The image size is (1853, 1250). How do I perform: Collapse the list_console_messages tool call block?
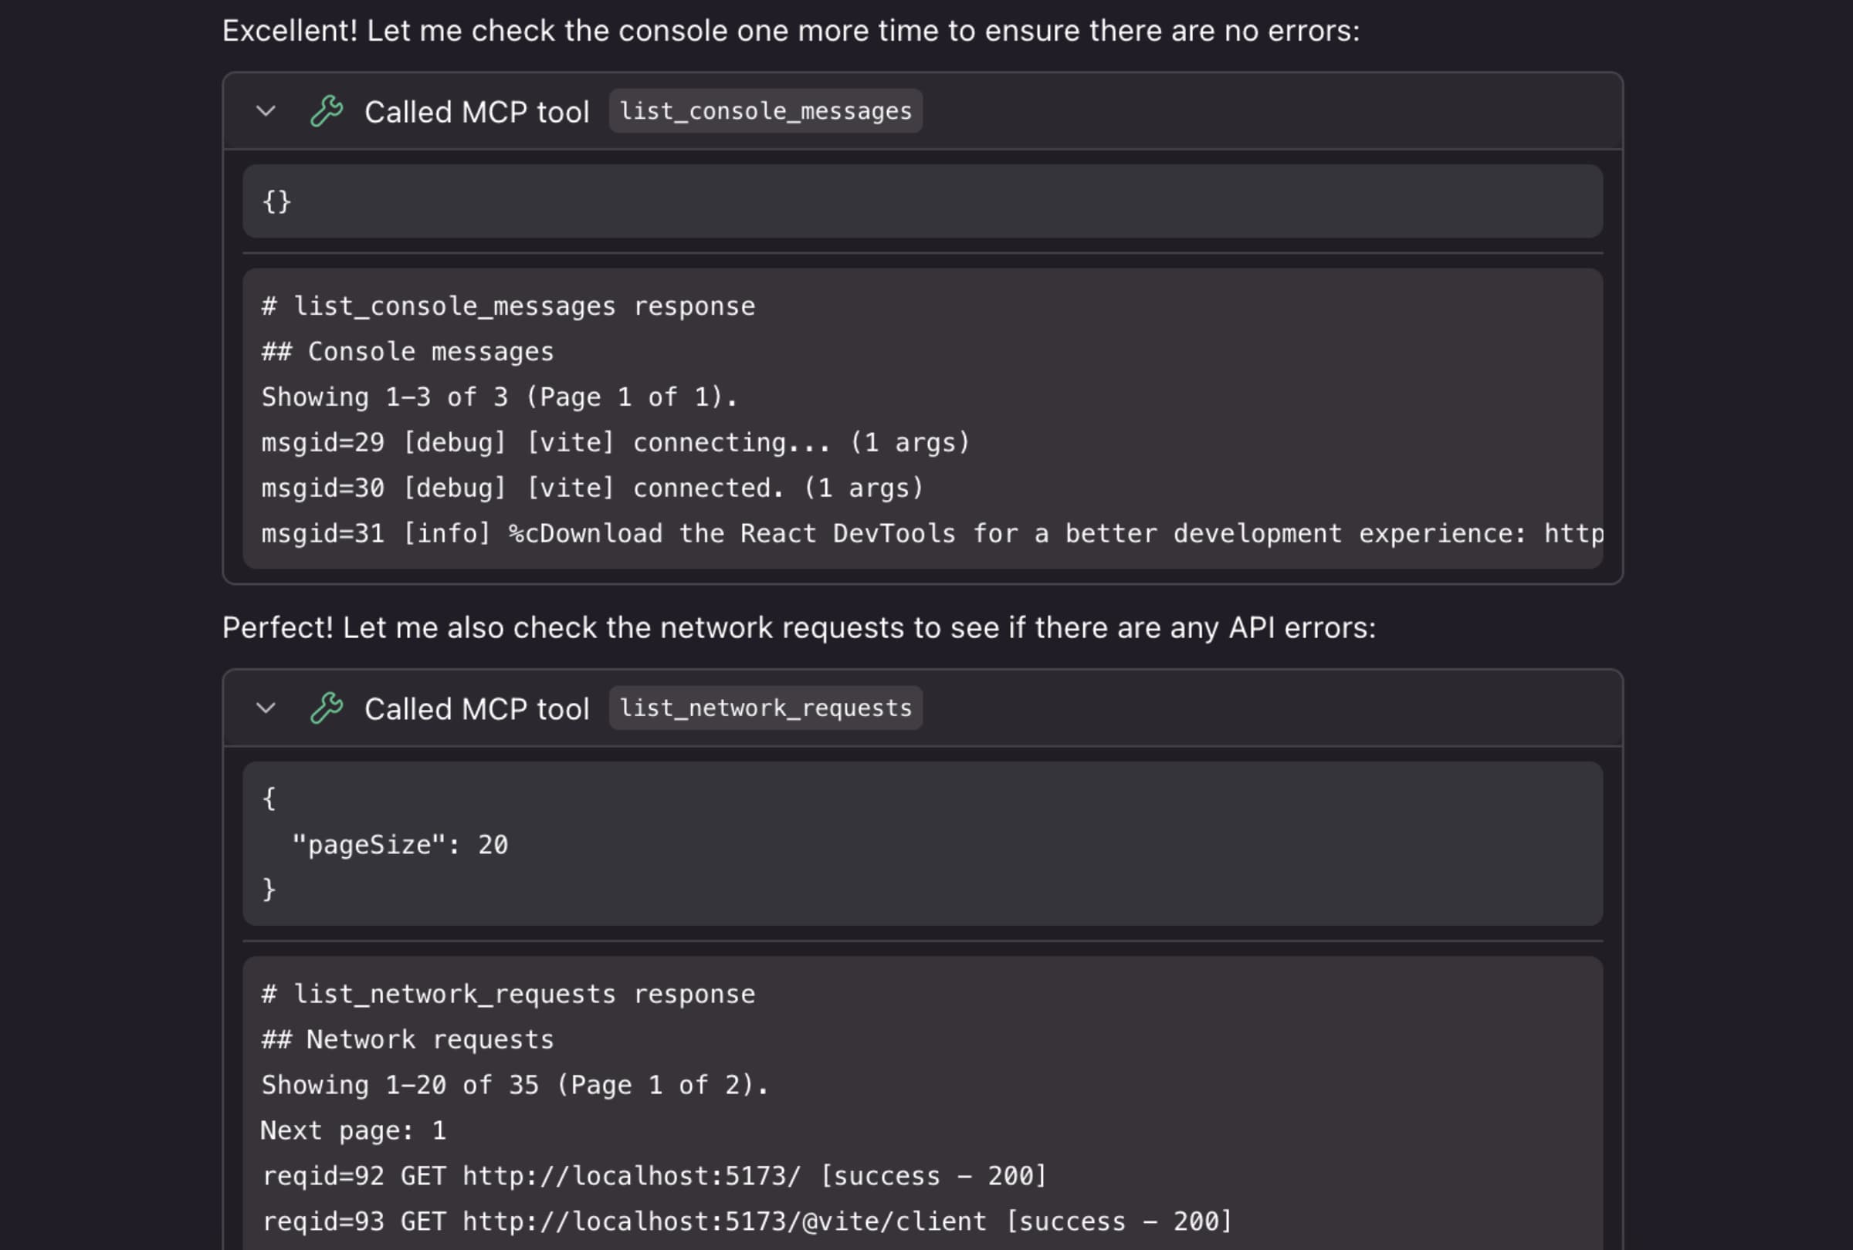266,111
